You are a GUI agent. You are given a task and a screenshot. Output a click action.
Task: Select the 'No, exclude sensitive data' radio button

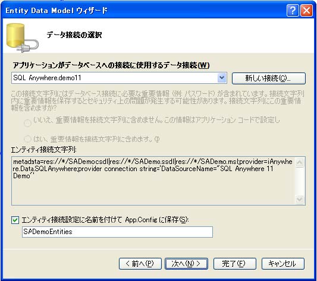(x=27, y=123)
